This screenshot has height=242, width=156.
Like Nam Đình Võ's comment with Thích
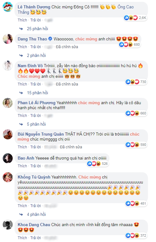click(22, 84)
